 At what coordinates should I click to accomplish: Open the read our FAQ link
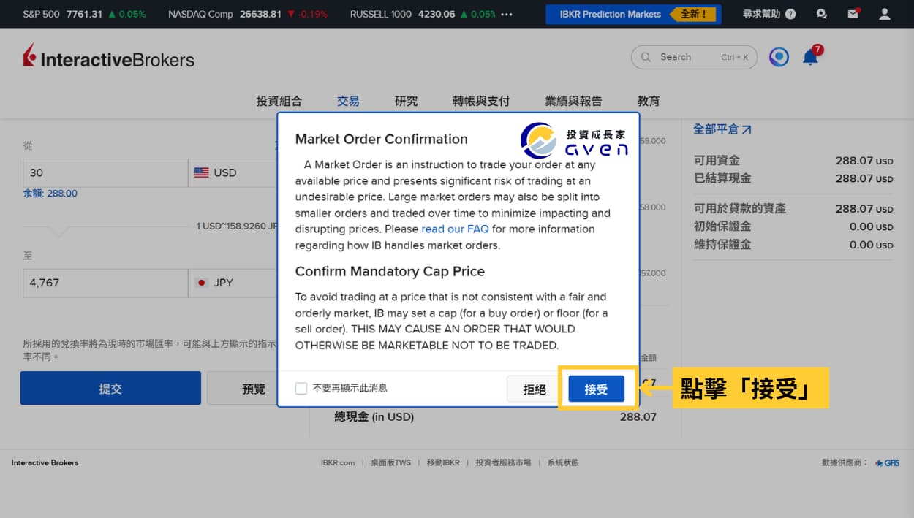pyautogui.click(x=455, y=229)
